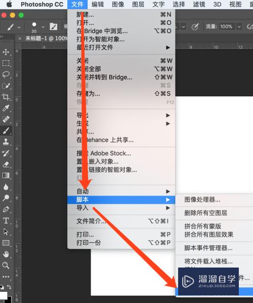Open the 3D menu
The width and height of the screenshot is (253, 303).
point(217,4)
